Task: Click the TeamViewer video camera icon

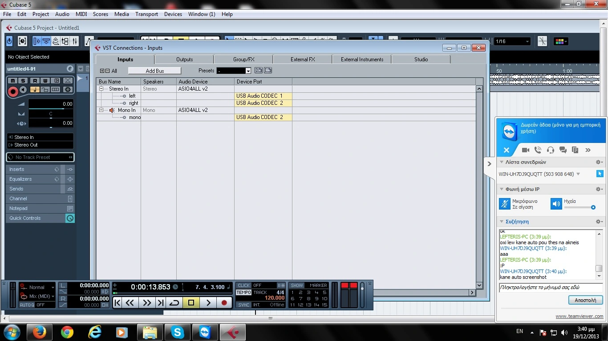Action: pos(526,150)
